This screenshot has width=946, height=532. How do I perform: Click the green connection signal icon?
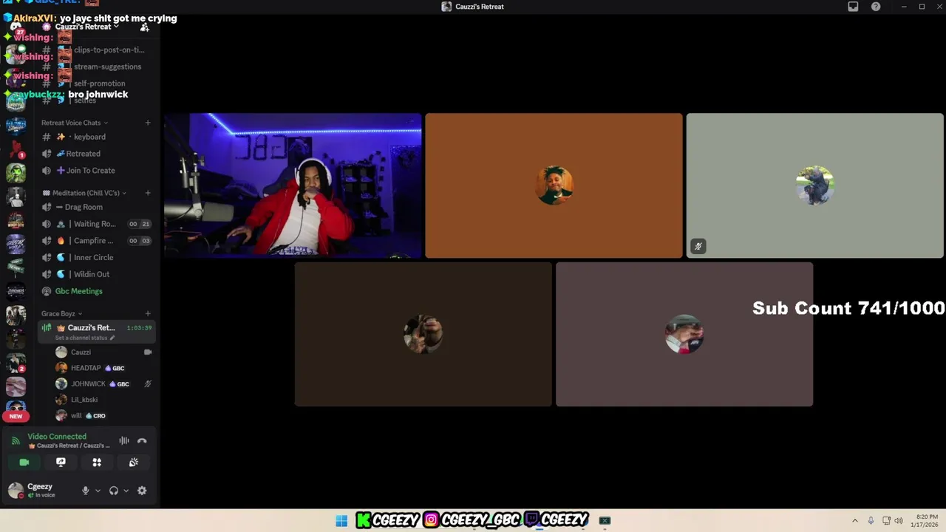(x=16, y=441)
